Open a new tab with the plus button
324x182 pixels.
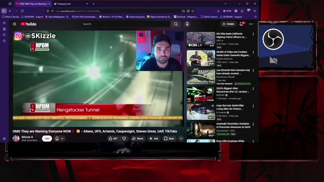coord(93,4)
